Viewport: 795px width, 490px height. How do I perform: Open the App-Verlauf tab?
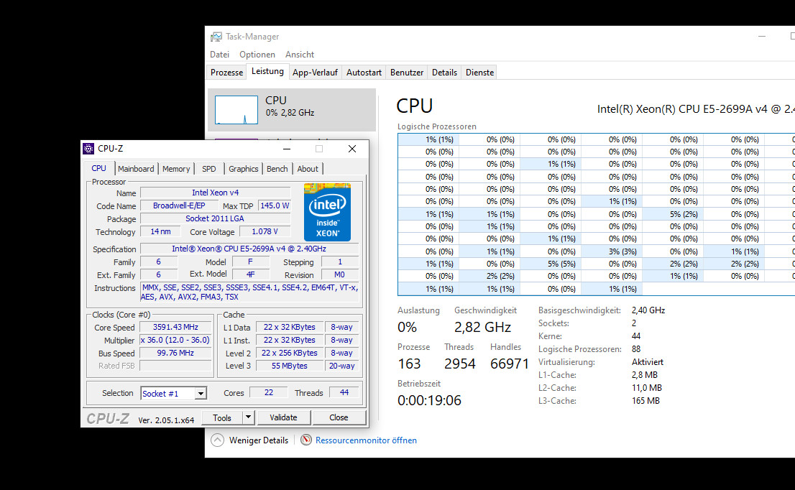[x=315, y=73]
